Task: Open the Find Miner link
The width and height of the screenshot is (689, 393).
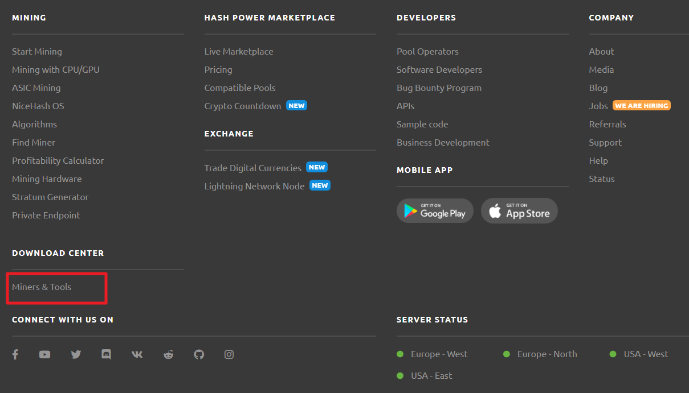Action: (x=34, y=142)
